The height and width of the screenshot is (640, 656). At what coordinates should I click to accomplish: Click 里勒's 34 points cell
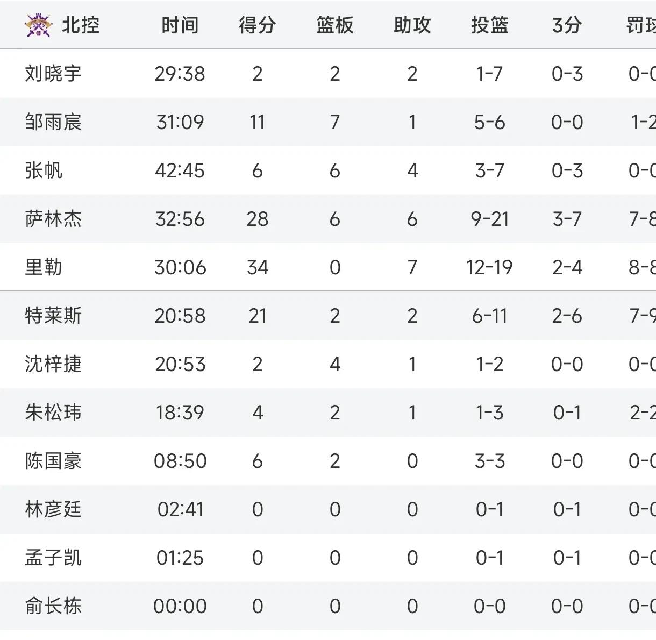257,267
